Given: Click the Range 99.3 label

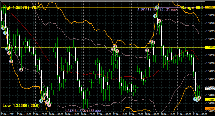Looking at the screenshot, I should pos(192,8).
